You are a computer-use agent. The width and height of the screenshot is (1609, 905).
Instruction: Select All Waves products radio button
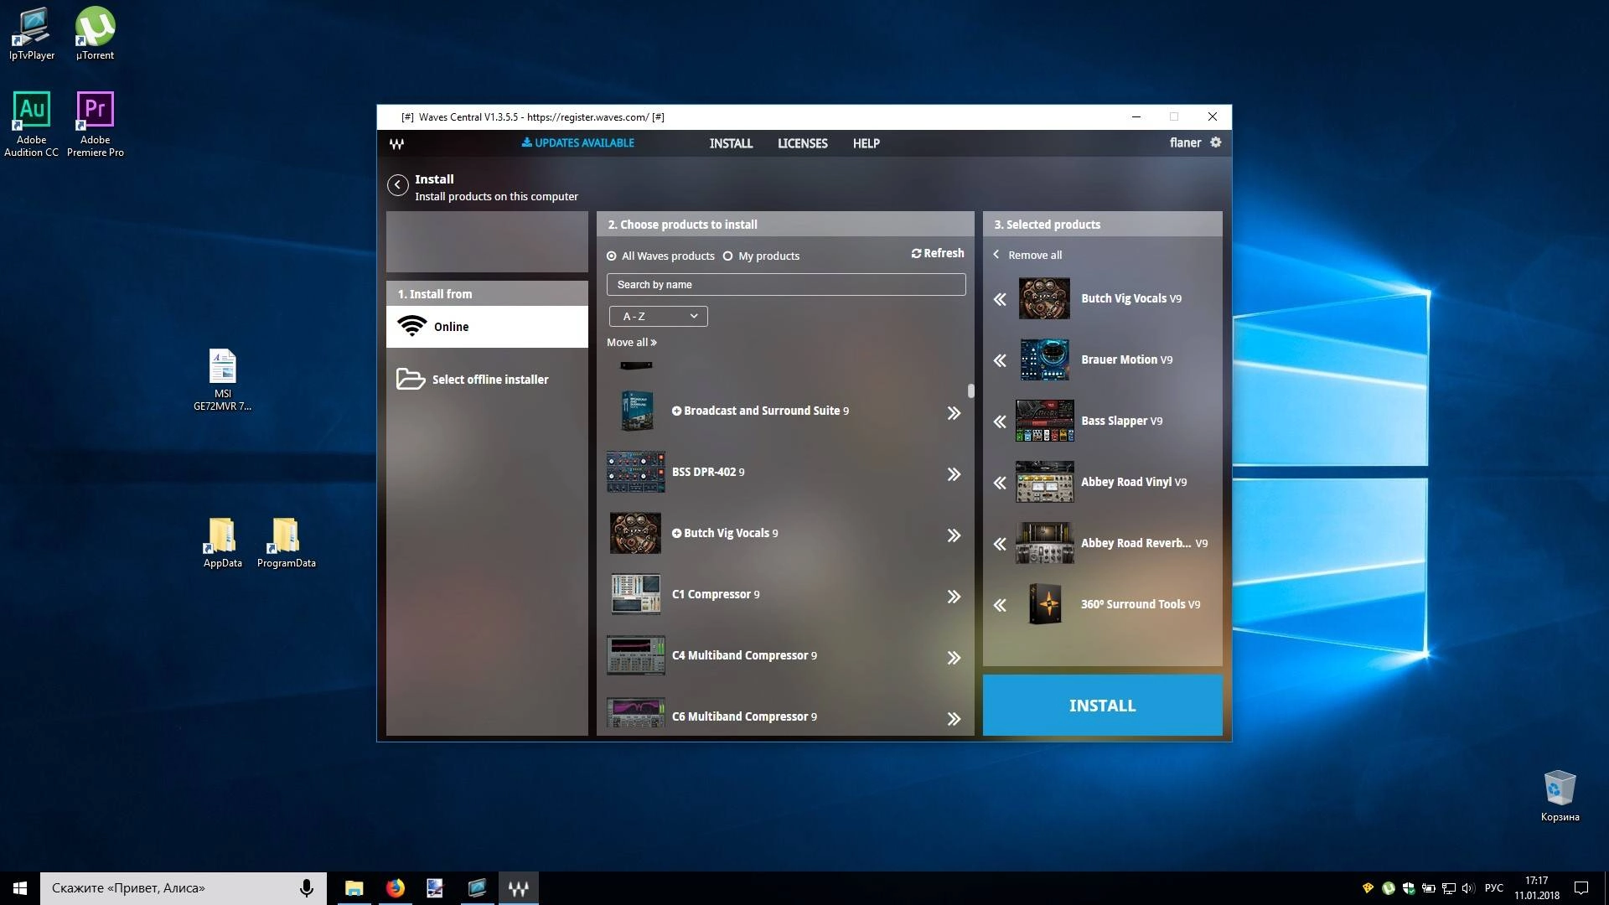pos(612,256)
